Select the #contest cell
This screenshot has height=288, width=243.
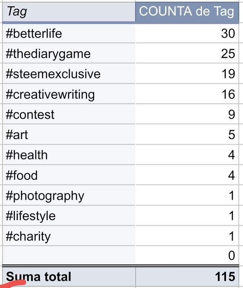tap(69, 114)
